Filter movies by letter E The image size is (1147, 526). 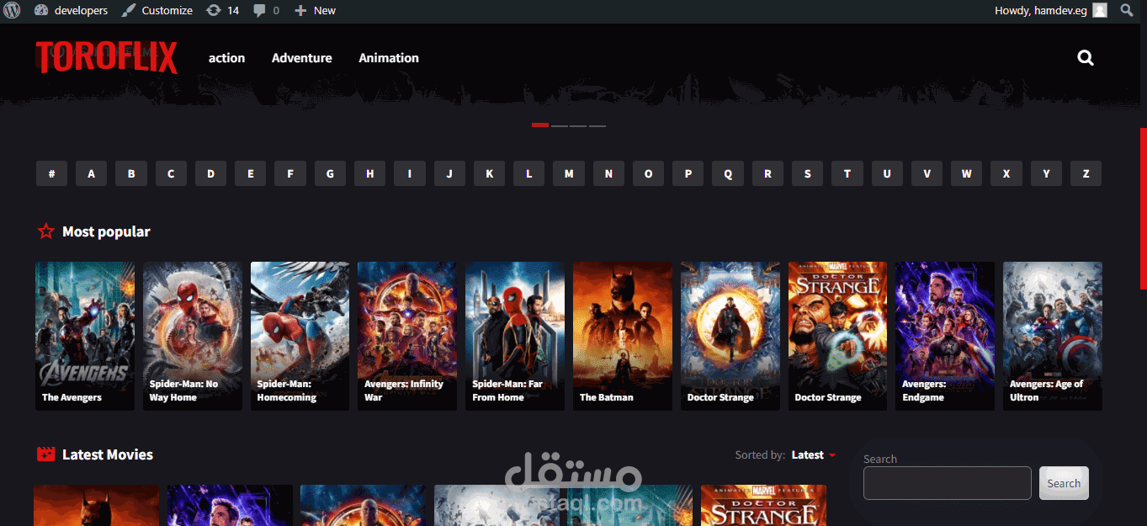point(250,173)
